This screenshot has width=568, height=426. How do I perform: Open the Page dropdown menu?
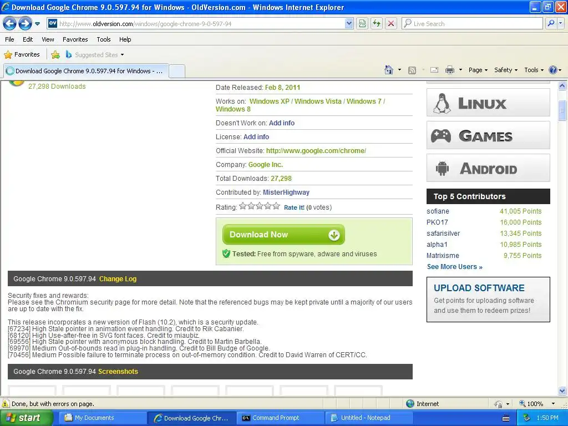click(478, 70)
